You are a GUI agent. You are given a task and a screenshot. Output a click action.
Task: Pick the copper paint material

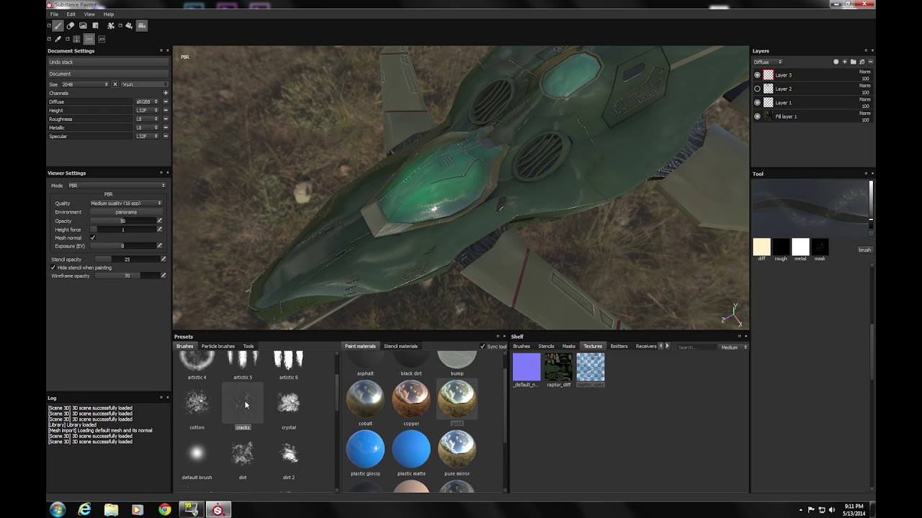click(411, 404)
